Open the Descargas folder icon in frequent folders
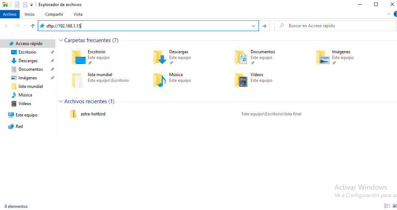Image resolution: width=397 pixels, height=210 pixels. pos(160,57)
